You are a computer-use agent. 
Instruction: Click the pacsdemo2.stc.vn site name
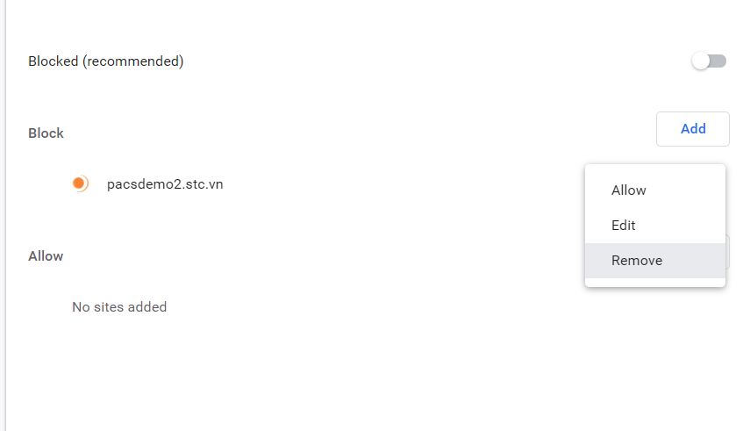coord(165,184)
